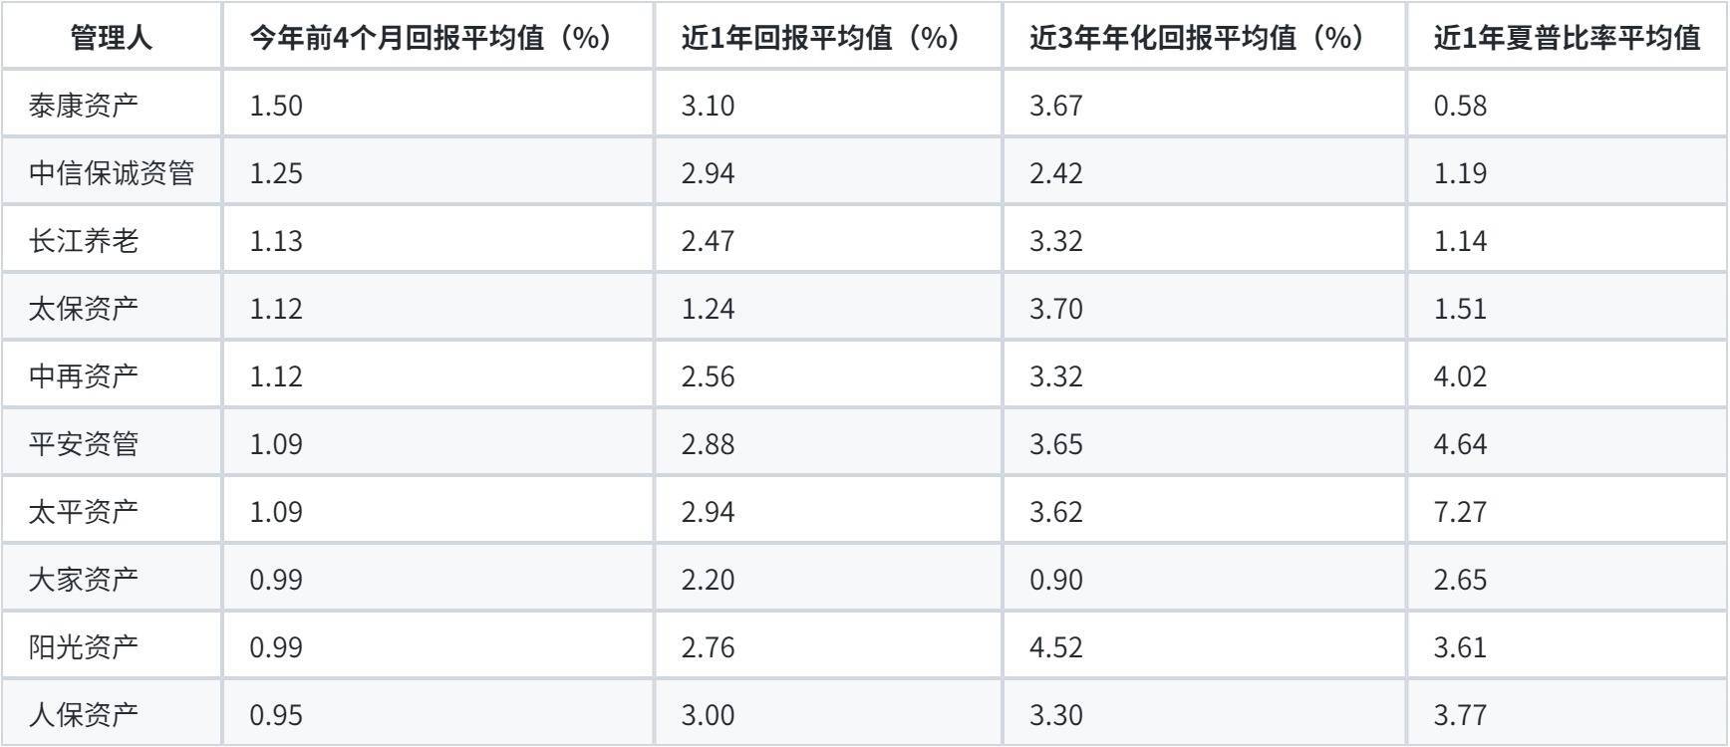Select the 太平资产 manager cell
The height and width of the screenshot is (747, 1730).
pyautogui.click(x=112, y=511)
